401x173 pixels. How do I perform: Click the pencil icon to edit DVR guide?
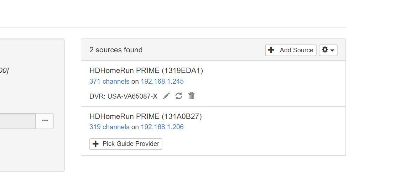(x=166, y=96)
